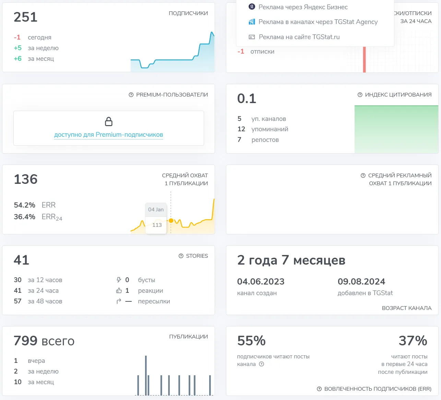441x400 pixels.
Task: Click help icon beside STORIES heading
Action: point(181,256)
